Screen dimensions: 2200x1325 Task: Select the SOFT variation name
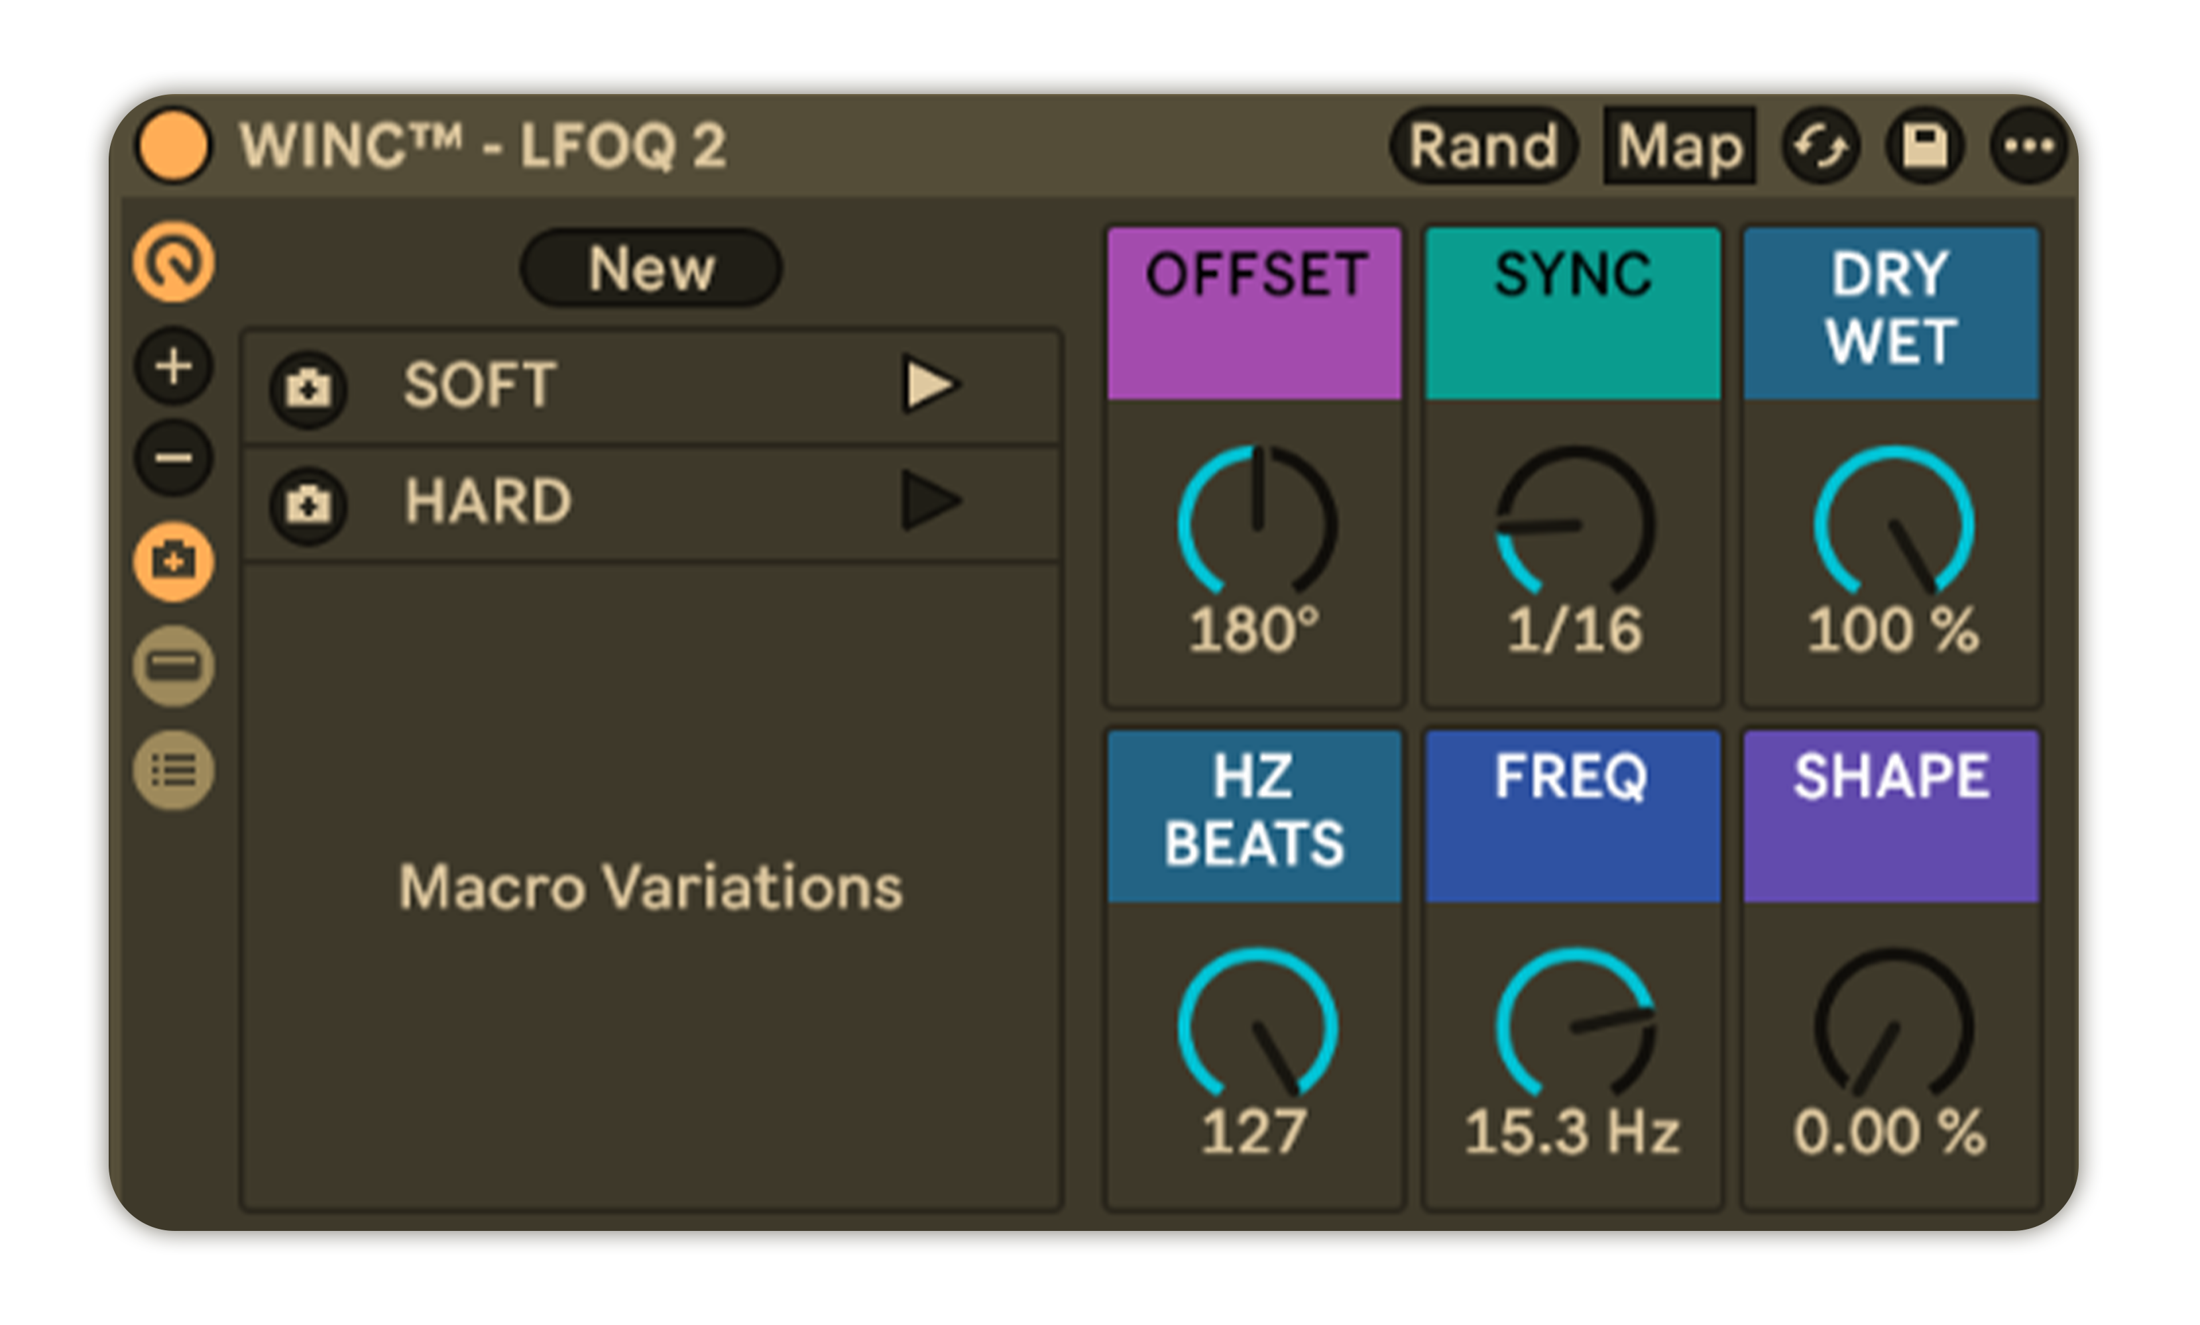tap(478, 386)
